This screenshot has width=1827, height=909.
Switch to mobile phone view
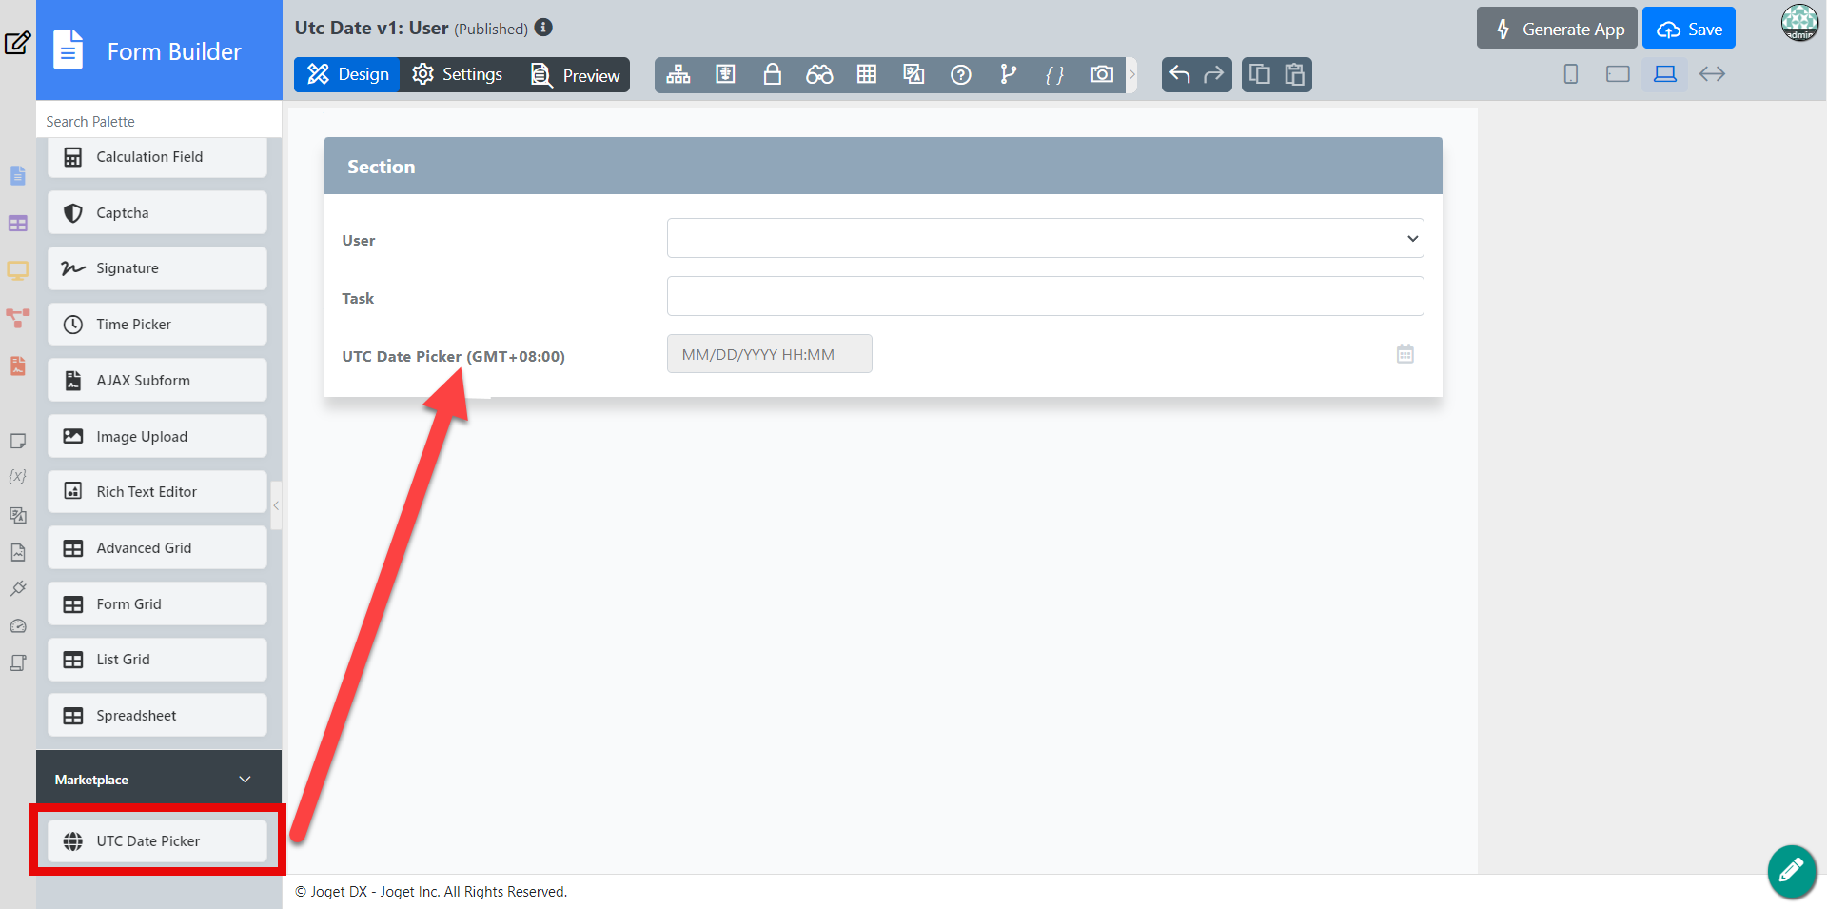tap(1571, 74)
